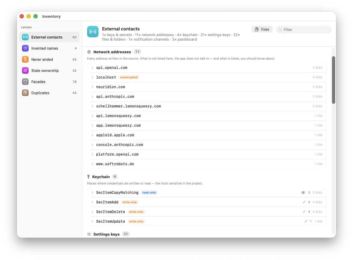Click the '5 sites' count for SecItemCopyMatching
The height and width of the screenshot is (260, 353).
(317, 193)
